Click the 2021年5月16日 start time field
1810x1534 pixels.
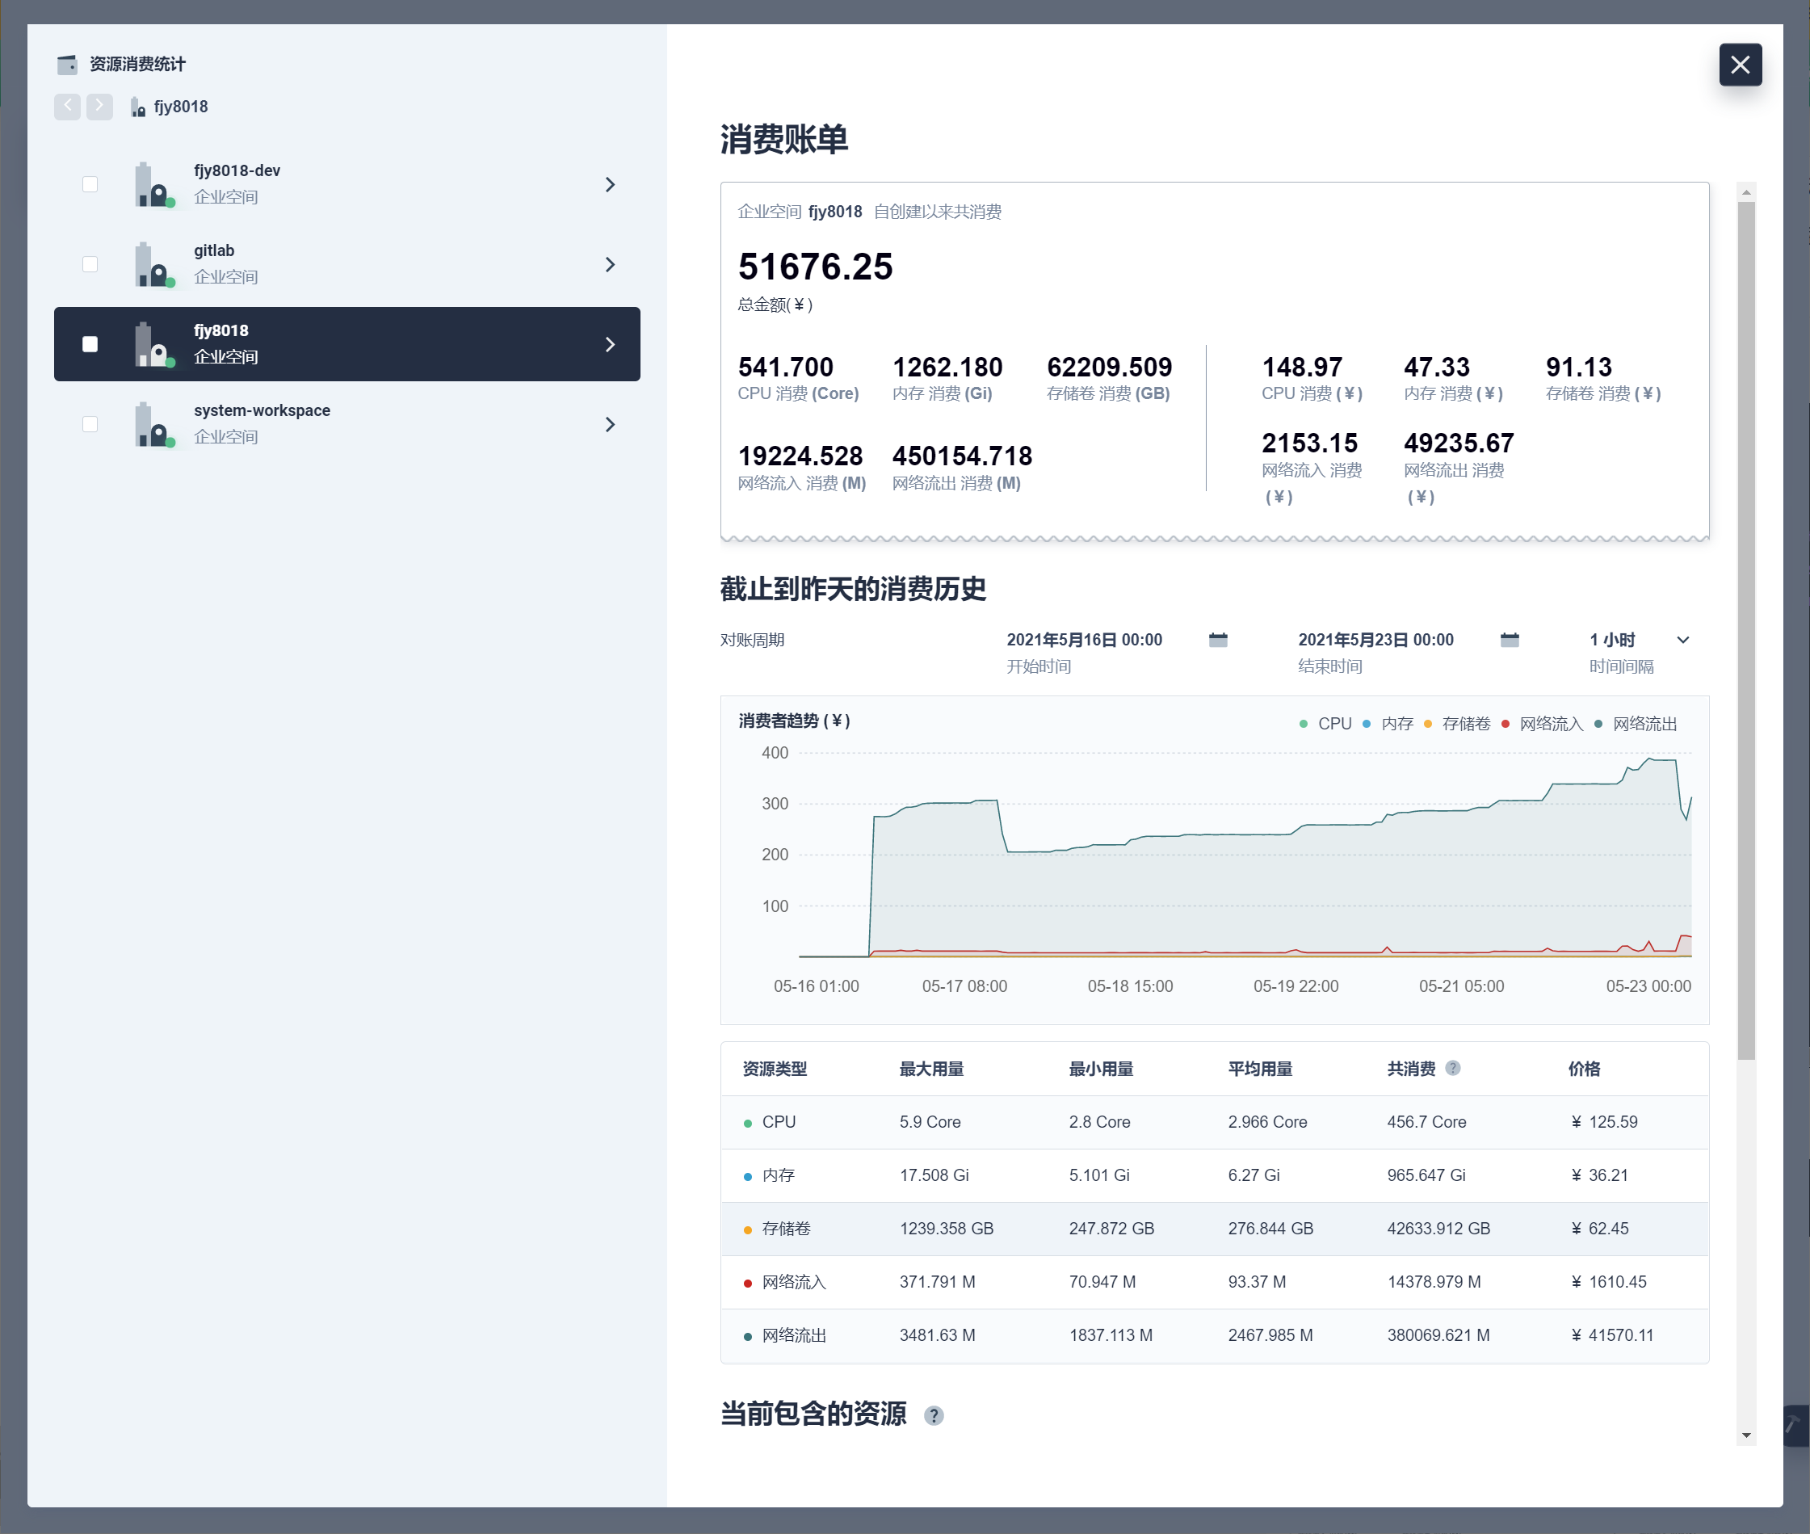(1084, 640)
